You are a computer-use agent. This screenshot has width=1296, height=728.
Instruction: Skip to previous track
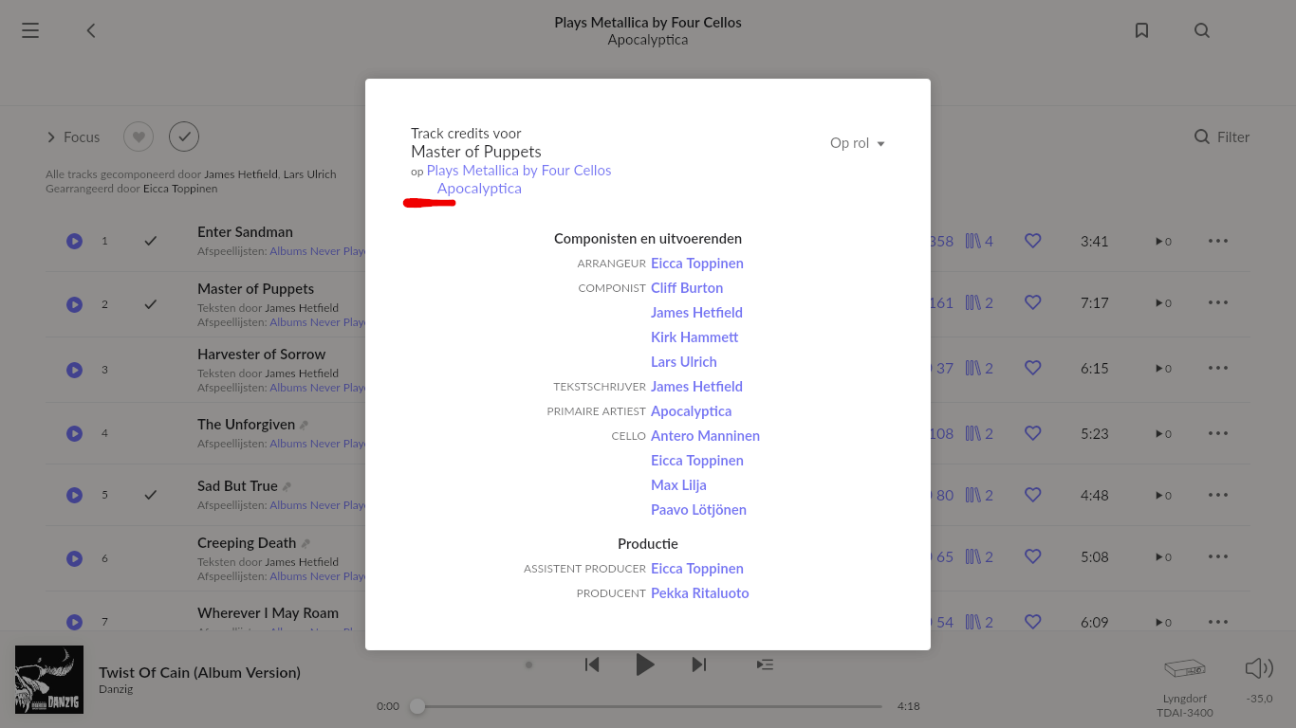point(592,664)
